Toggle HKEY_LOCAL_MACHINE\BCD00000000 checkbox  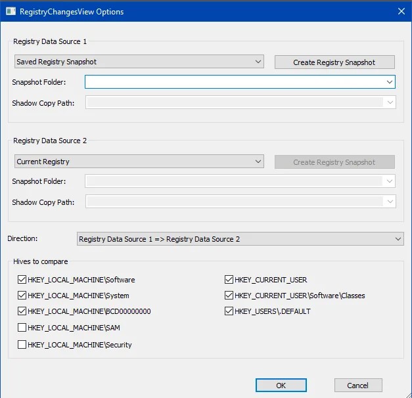point(22,311)
